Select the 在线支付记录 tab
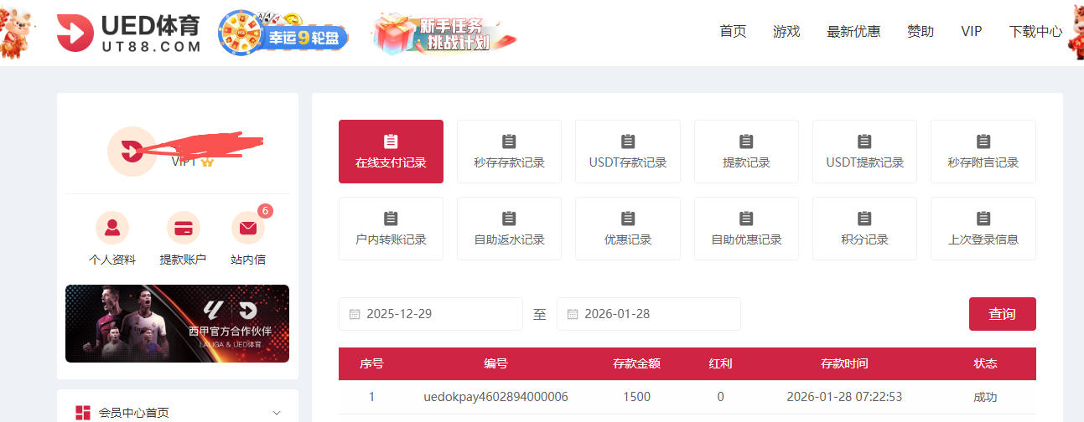The width and height of the screenshot is (1084, 422). click(391, 151)
